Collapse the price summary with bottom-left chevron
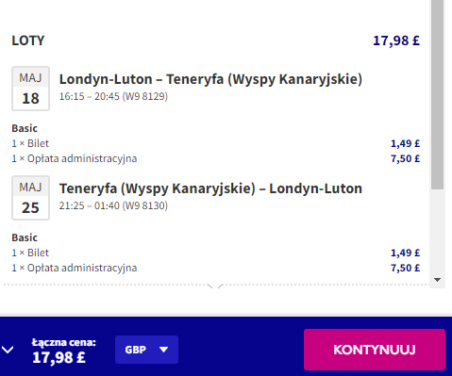 [8, 350]
